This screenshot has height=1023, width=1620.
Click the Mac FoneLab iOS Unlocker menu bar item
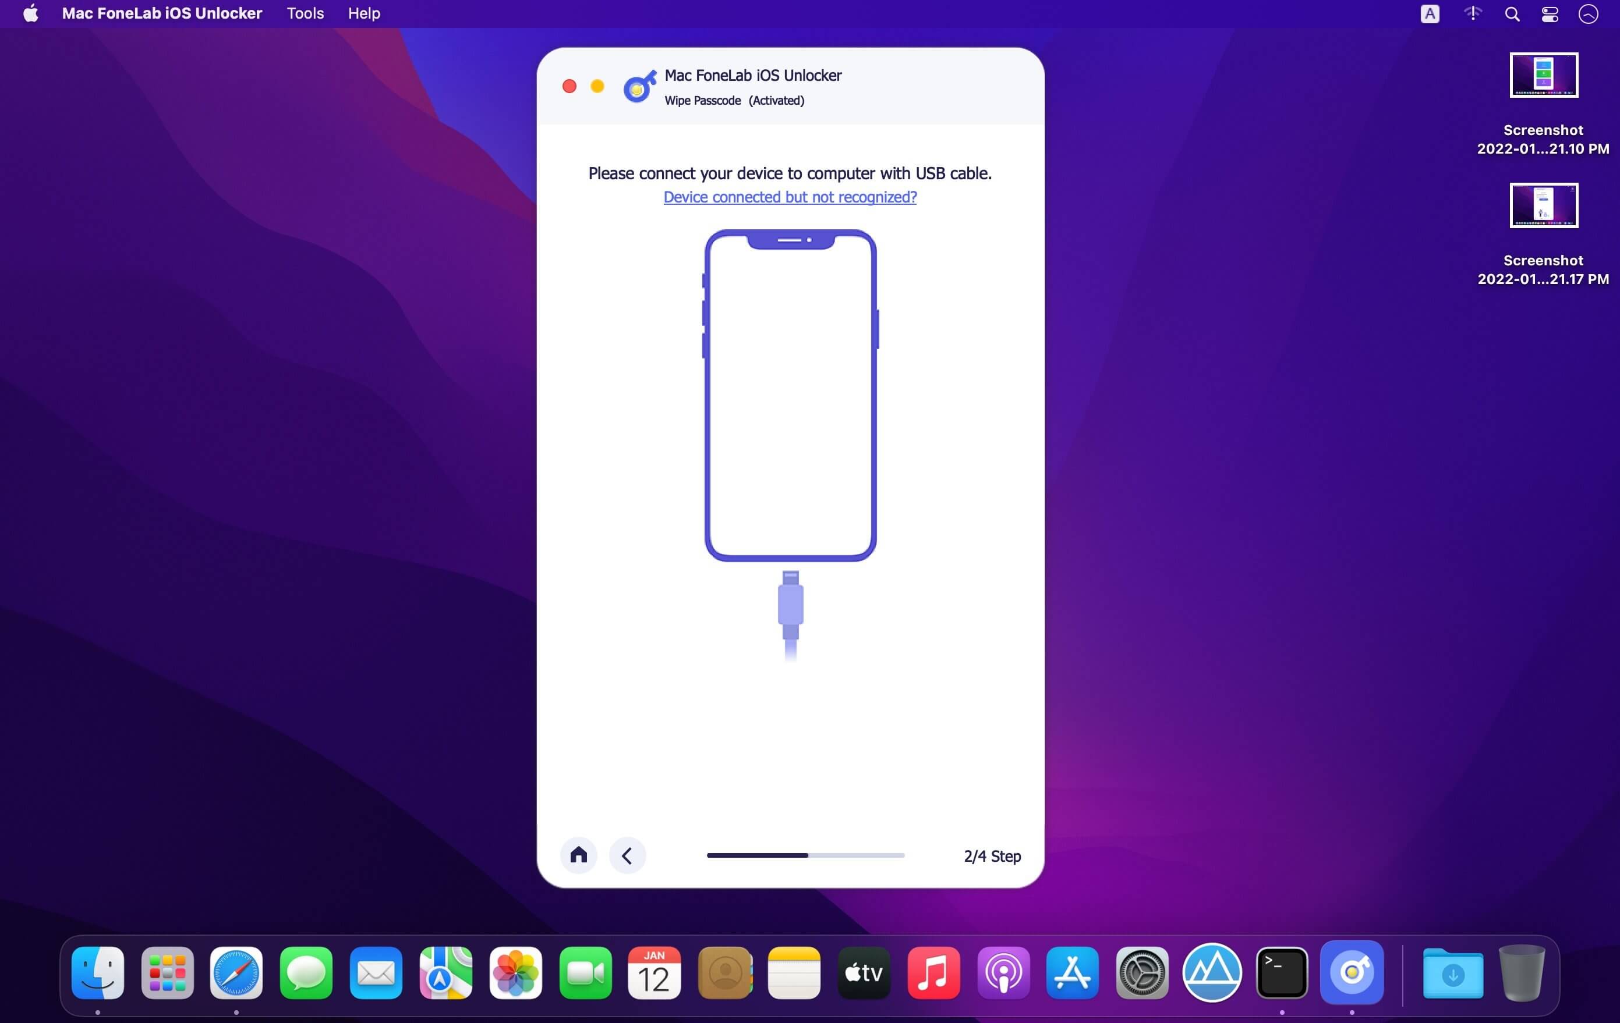point(162,13)
